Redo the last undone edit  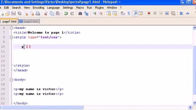[x=72, y=13]
